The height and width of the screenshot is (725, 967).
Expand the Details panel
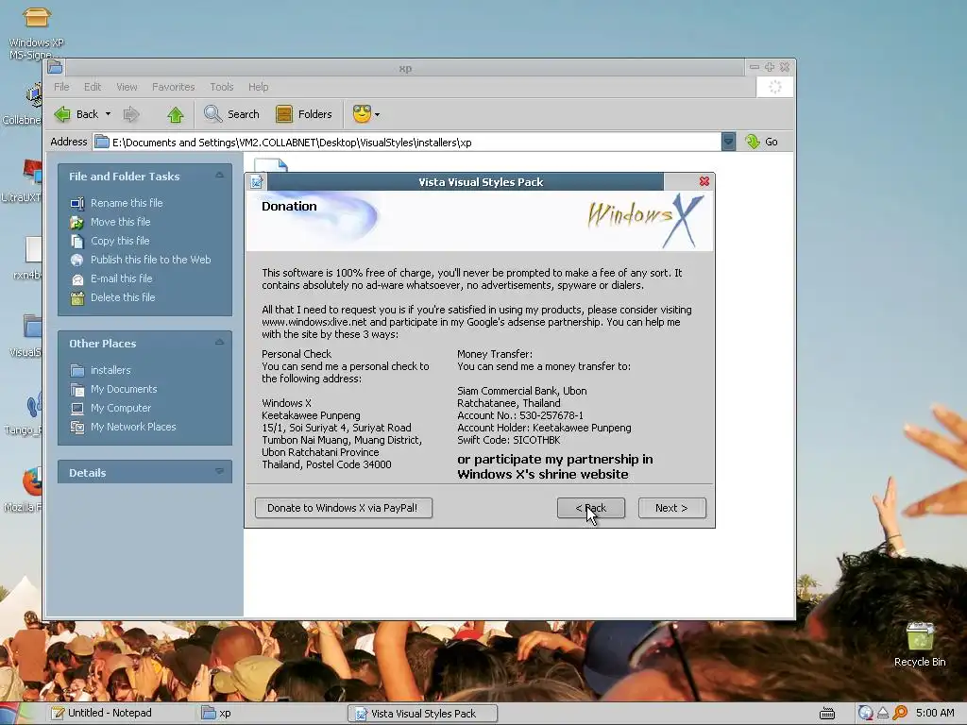(x=219, y=472)
